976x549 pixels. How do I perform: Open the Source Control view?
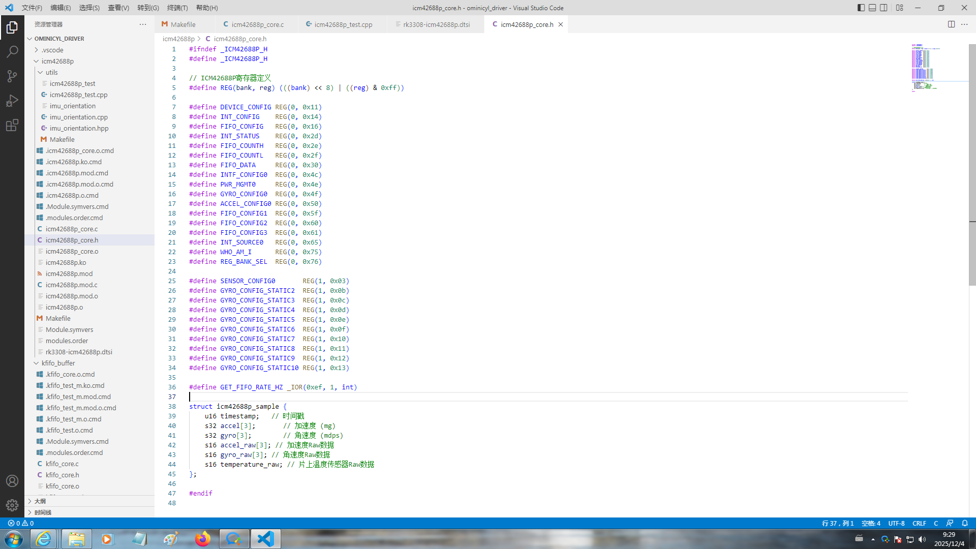click(12, 76)
